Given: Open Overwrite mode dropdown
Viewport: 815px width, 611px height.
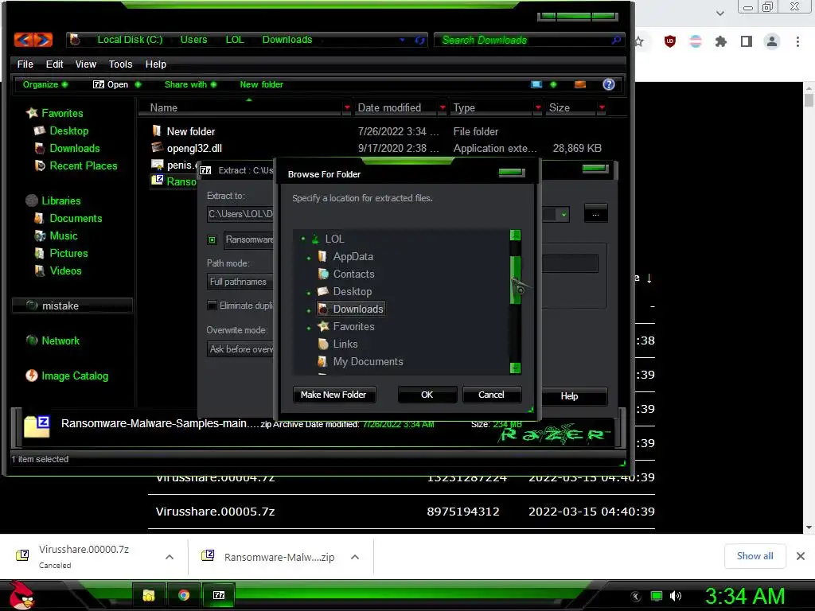Looking at the screenshot, I should (x=240, y=349).
